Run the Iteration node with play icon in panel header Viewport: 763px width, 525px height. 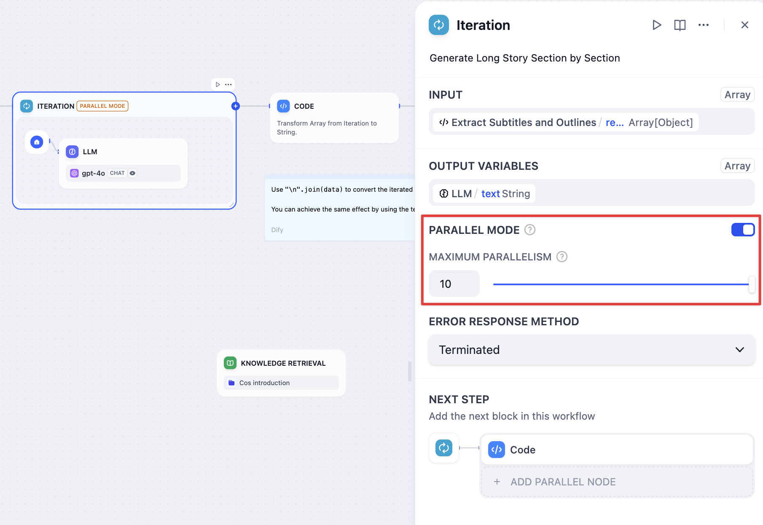pyautogui.click(x=656, y=25)
